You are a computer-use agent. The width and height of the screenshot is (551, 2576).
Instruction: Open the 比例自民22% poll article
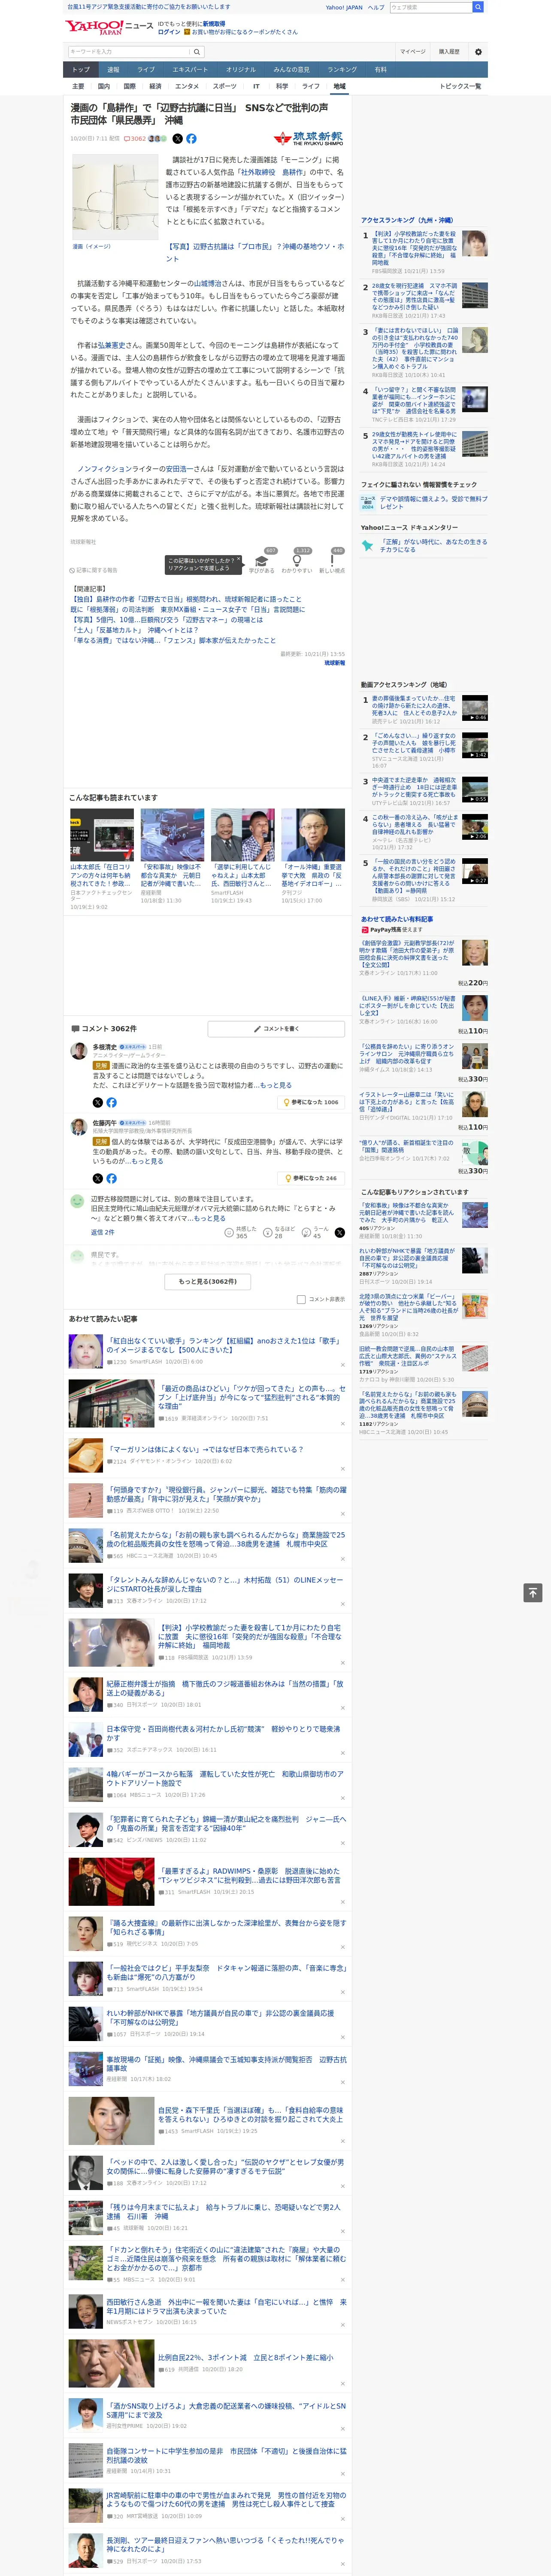[x=246, y=2357]
